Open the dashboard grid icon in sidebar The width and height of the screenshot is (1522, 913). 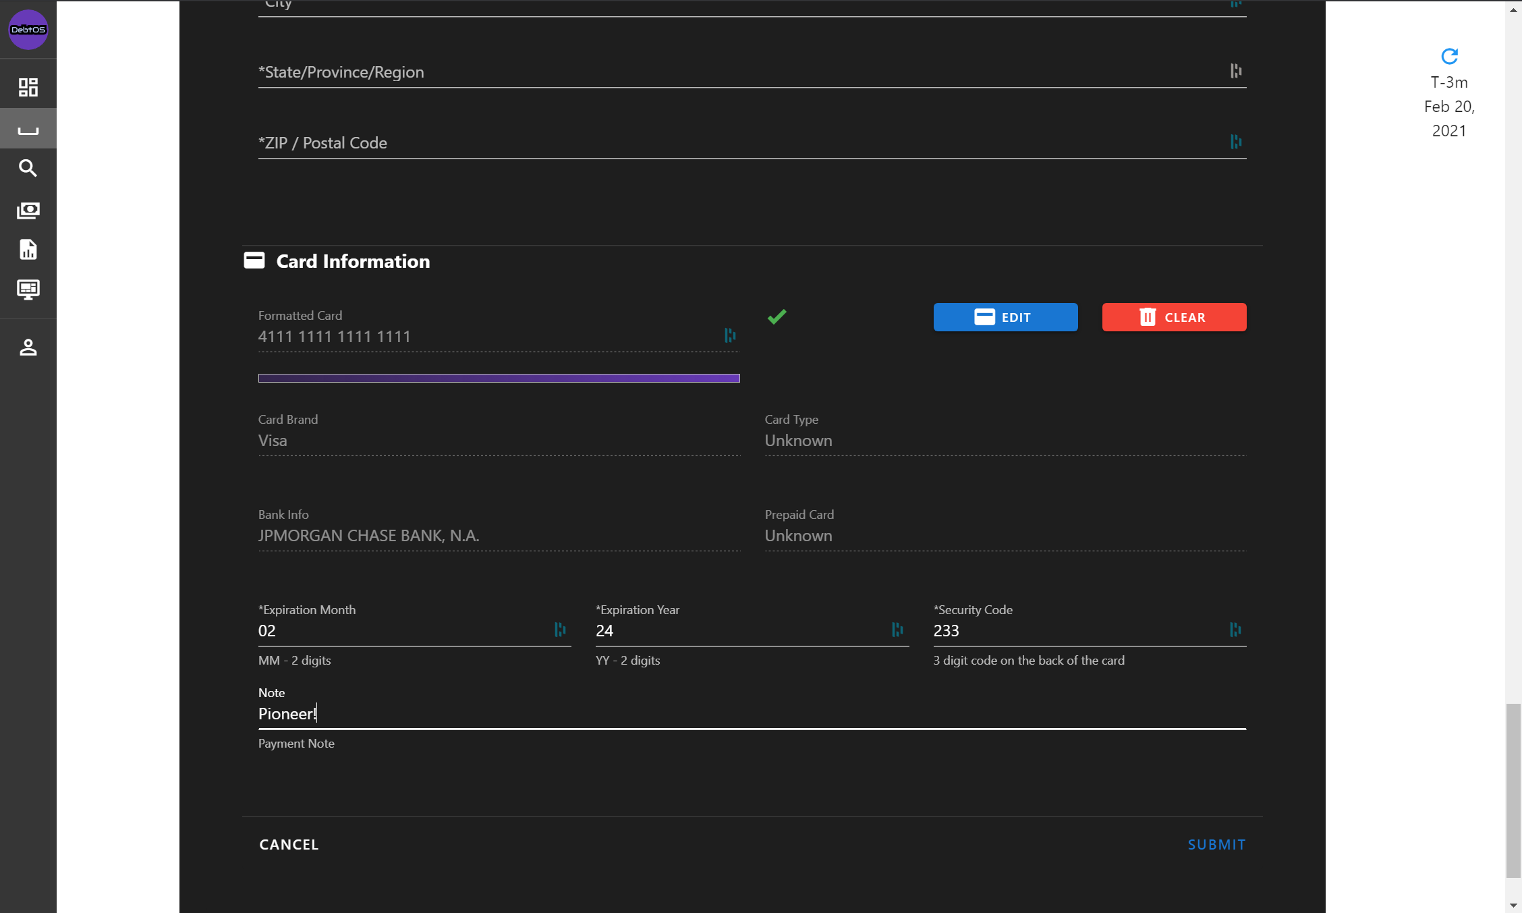[x=28, y=87]
